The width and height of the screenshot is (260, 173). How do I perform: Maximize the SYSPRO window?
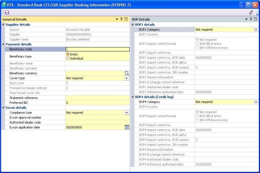tap(249, 5)
